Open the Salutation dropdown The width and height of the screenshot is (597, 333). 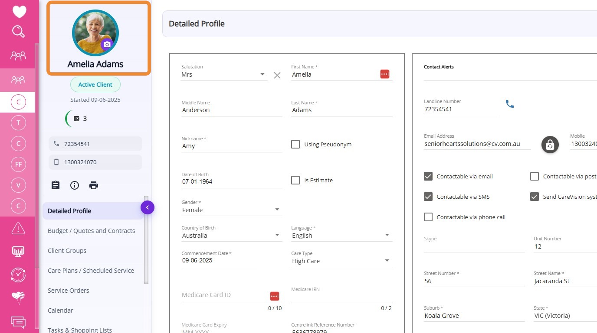(223, 74)
